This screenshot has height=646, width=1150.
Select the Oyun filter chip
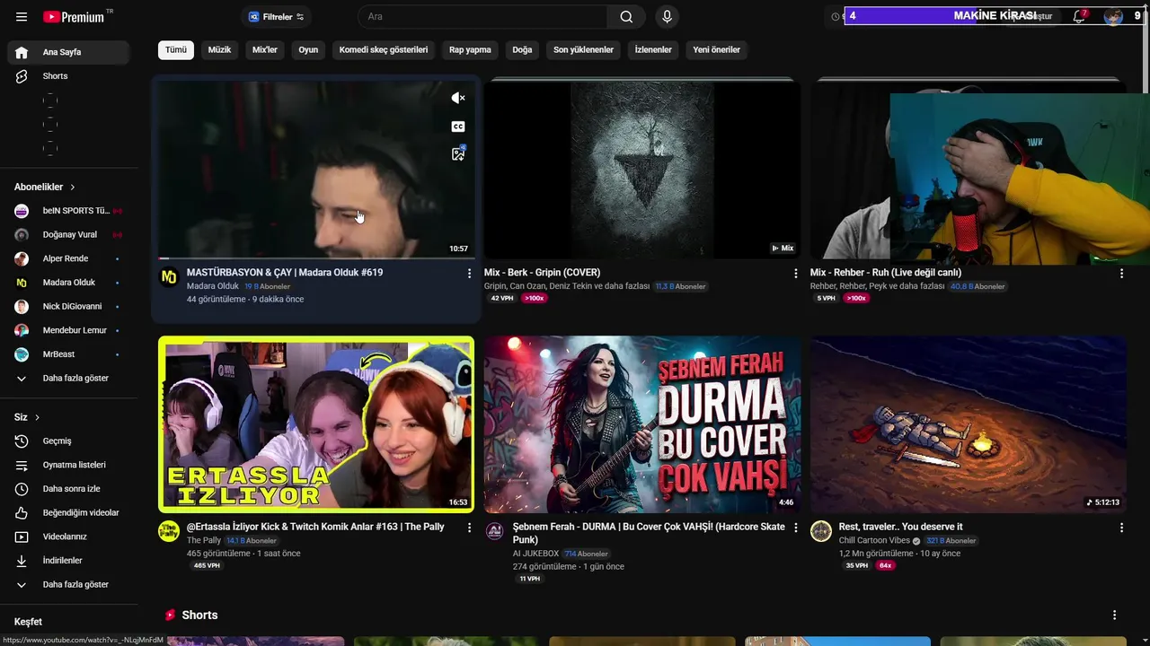pos(308,50)
